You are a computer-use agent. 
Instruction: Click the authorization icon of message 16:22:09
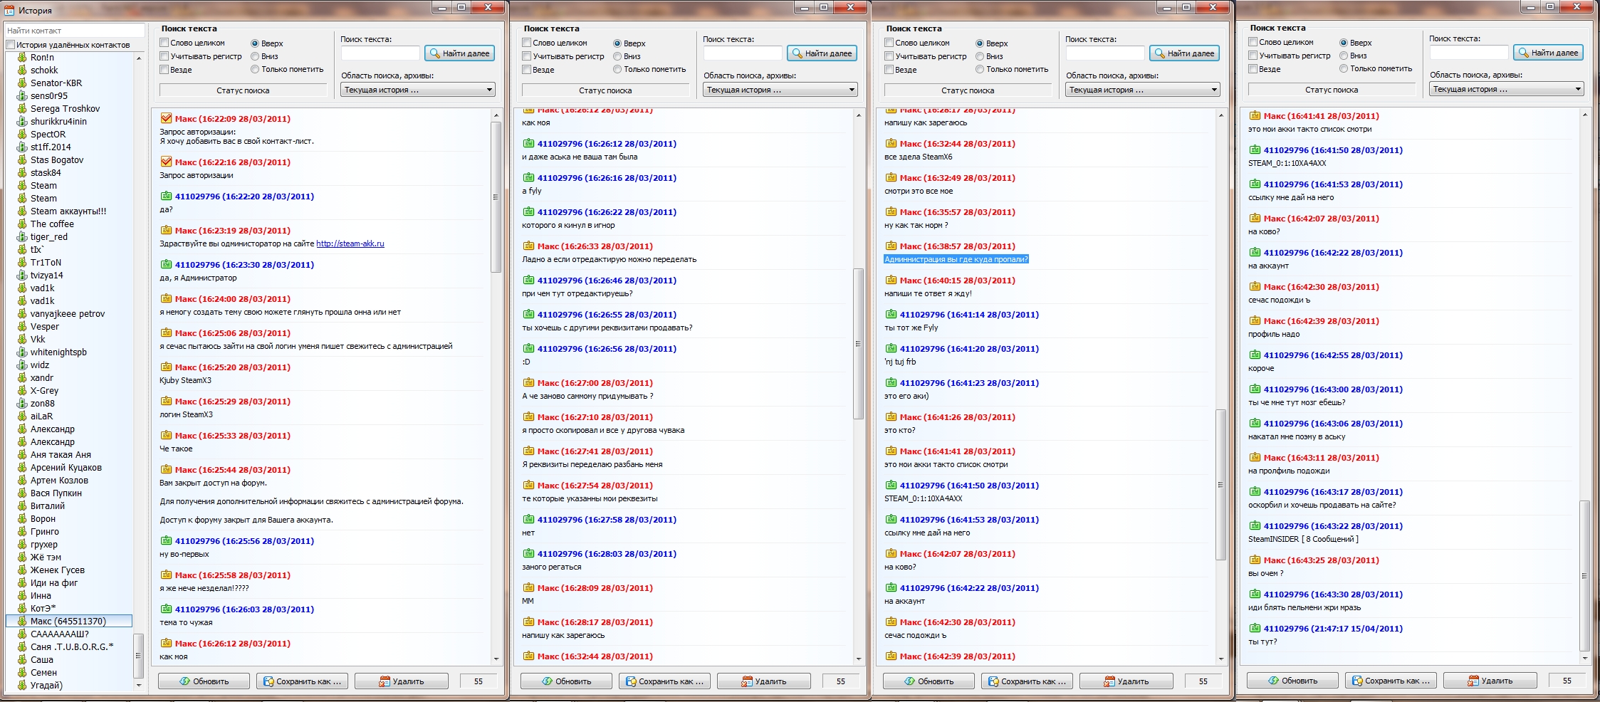166,118
